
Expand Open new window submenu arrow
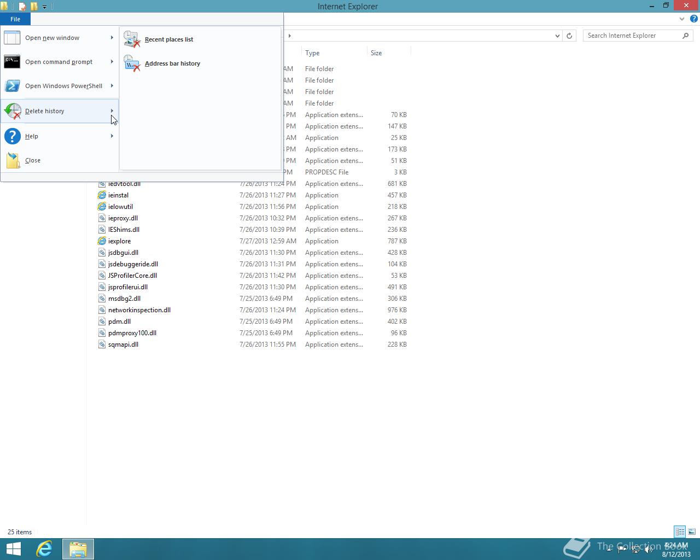coord(112,38)
